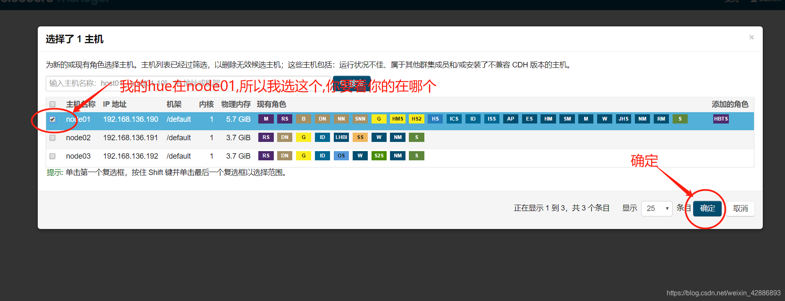Viewport: 785px width, 301px height.
Task: Sort by the 内核 column header
Action: tap(206, 104)
